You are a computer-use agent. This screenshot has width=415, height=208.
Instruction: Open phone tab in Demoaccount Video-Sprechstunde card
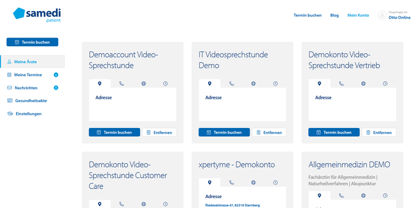click(122, 84)
